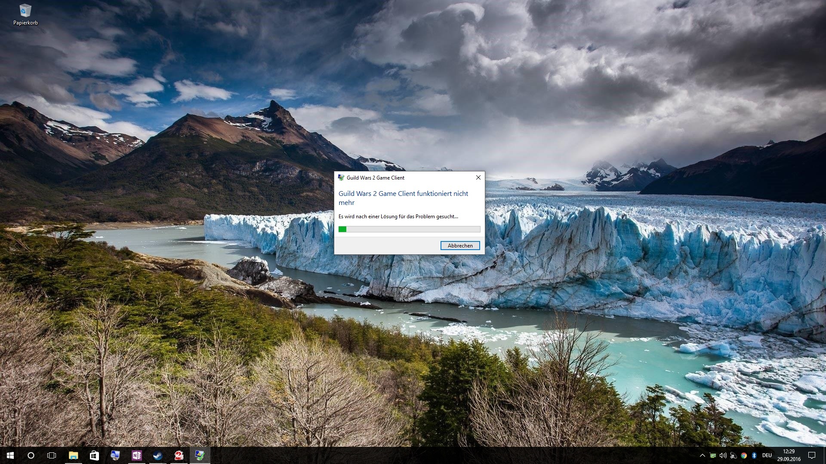Show hidden system tray icons
826x464 pixels.
[702, 455]
